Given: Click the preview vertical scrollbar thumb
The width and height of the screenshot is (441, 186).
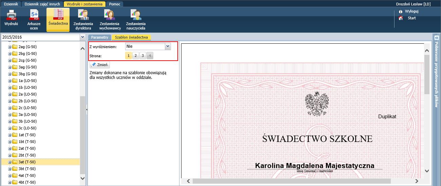Looking at the screenshot, I should (x=427, y=75).
